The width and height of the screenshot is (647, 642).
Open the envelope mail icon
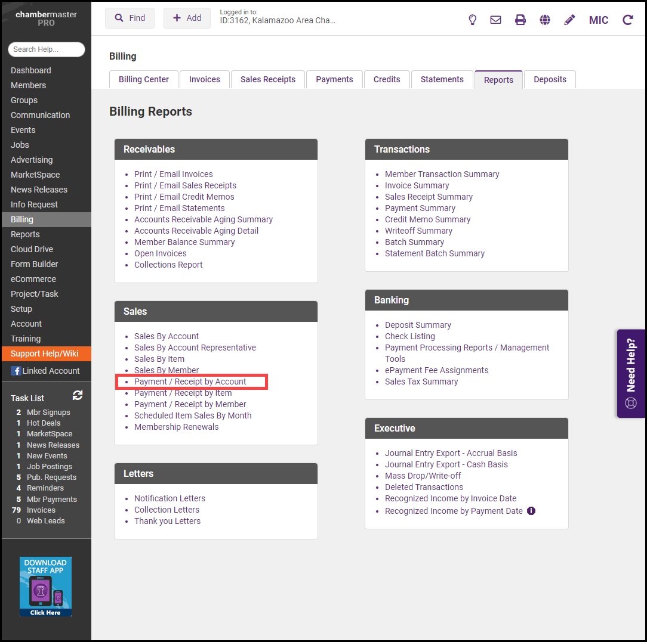(495, 20)
